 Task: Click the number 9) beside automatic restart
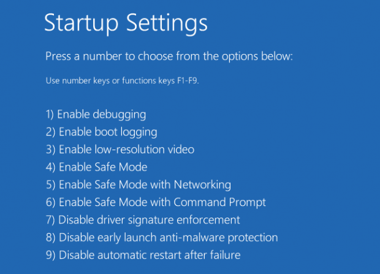pyautogui.click(x=51, y=256)
